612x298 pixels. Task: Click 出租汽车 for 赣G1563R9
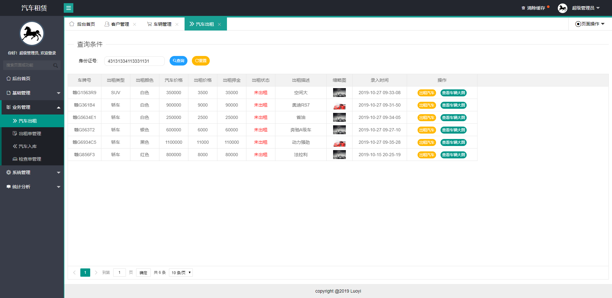coord(427,93)
